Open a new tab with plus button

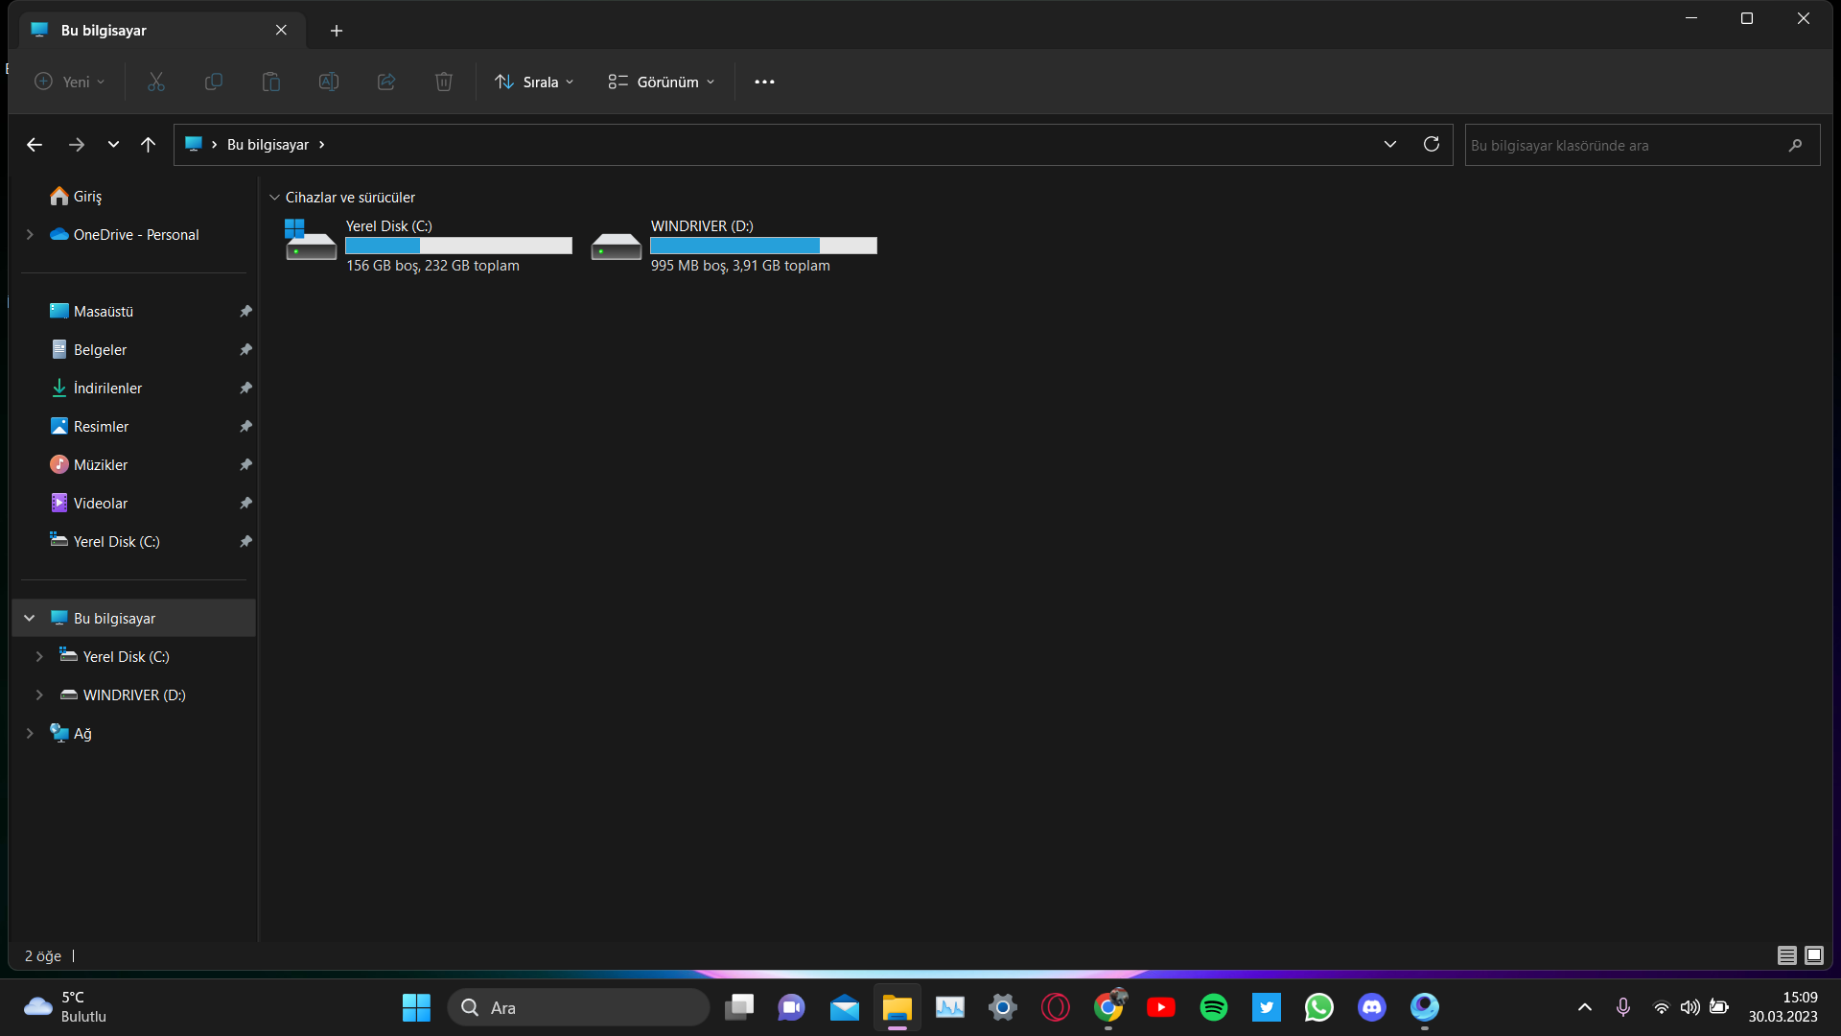pos(337,31)
